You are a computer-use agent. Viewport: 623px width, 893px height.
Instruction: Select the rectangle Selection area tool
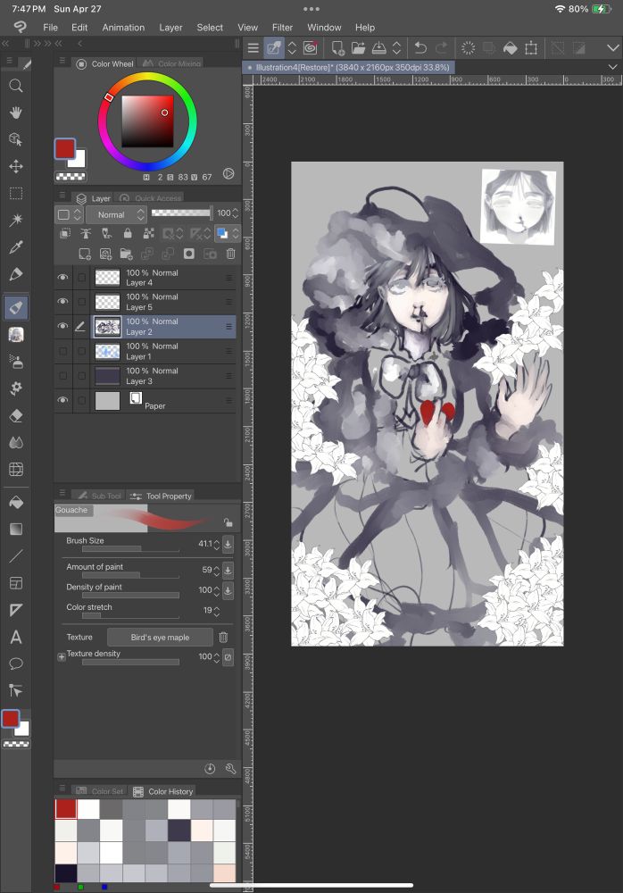[16, 193]
